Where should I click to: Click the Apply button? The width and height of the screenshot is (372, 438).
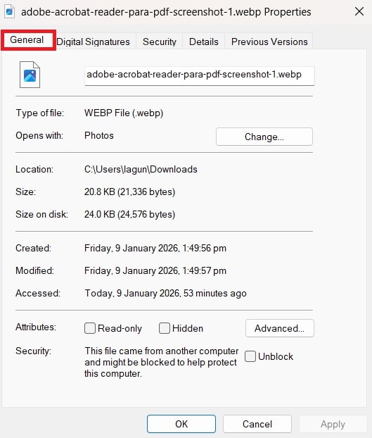333,424
